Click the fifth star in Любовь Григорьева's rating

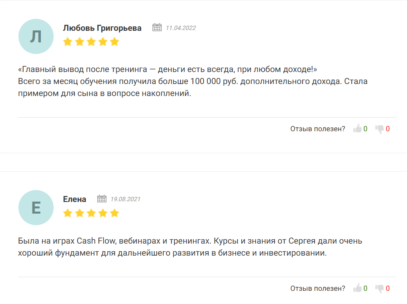(x=114, y=42)
